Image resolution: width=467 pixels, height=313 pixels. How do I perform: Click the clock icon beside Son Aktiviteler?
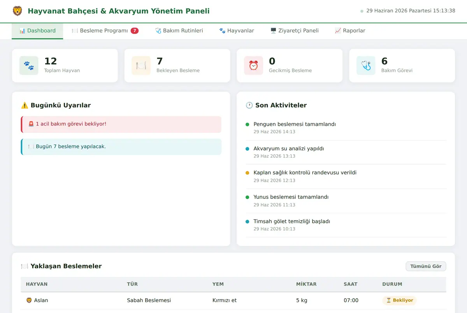pyautogui.click(x=249, y=105)
